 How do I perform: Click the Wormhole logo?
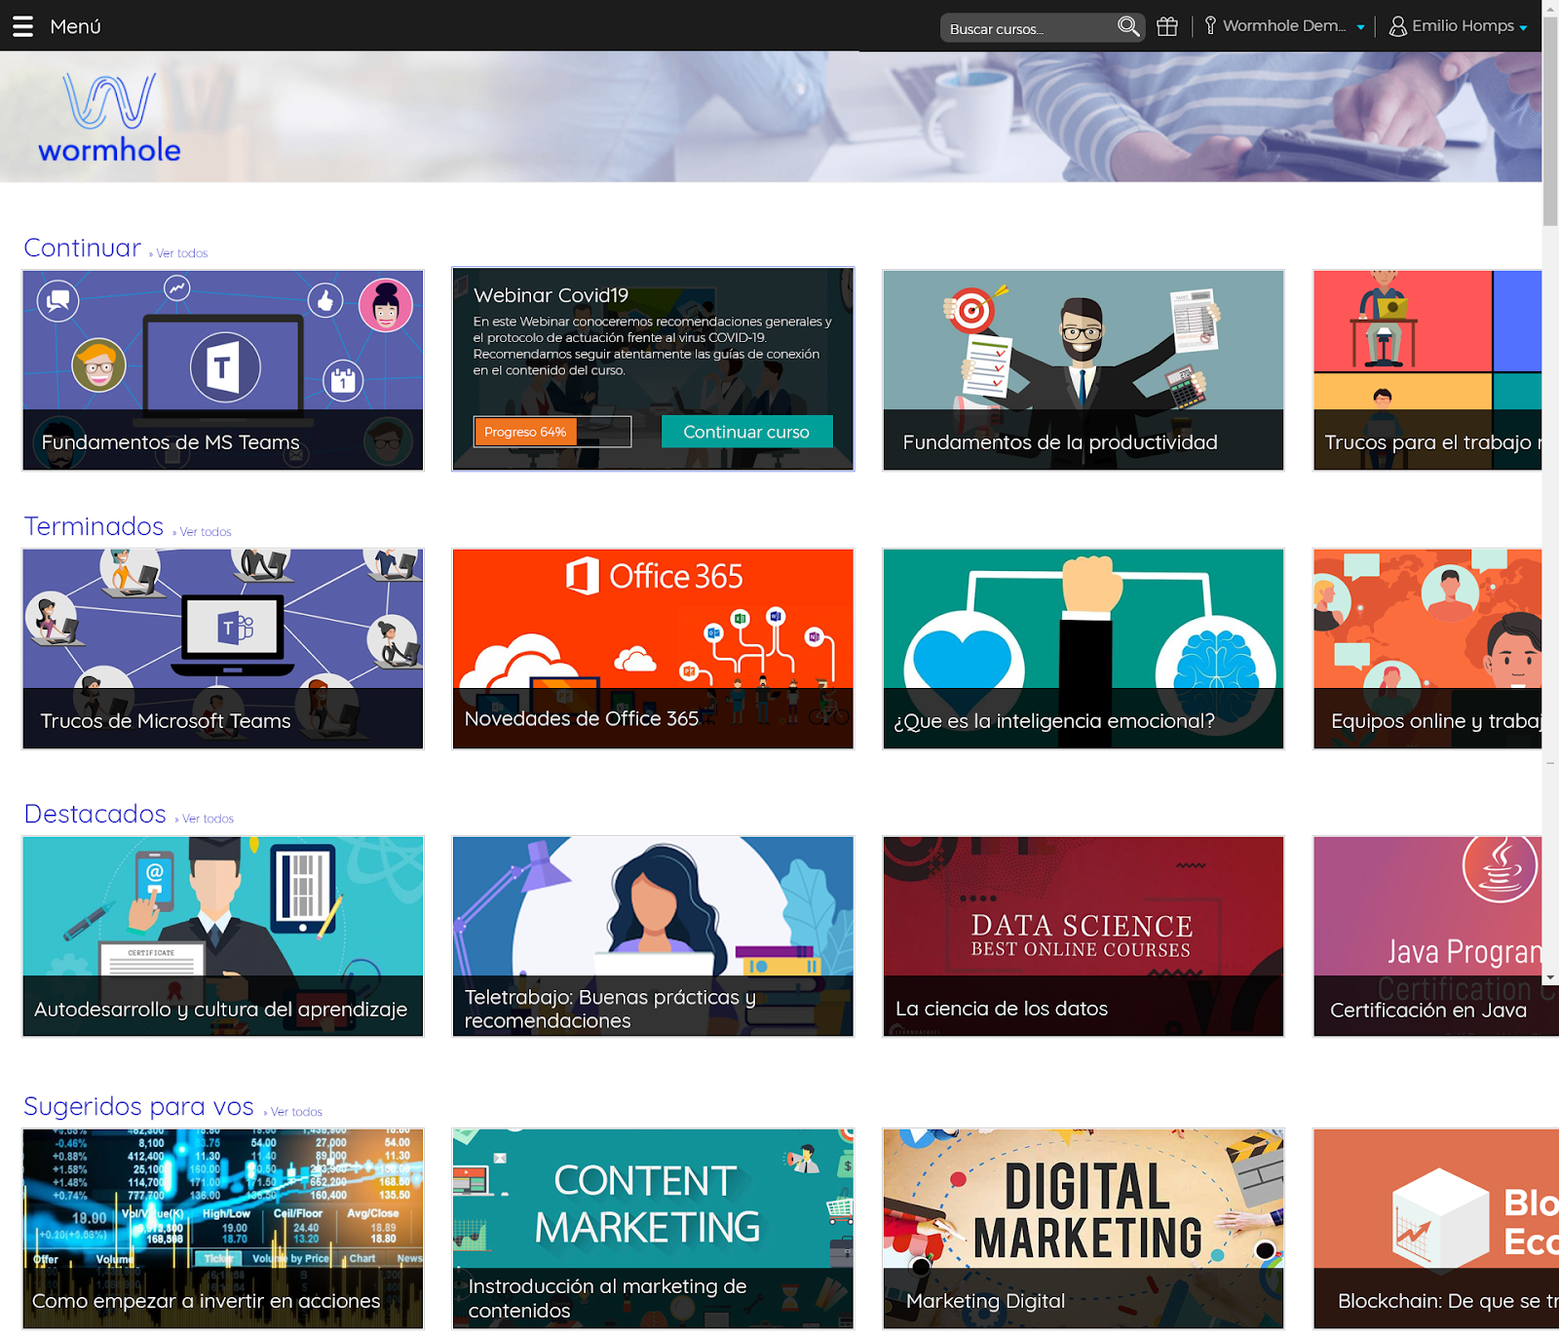(x=109, y=117)
